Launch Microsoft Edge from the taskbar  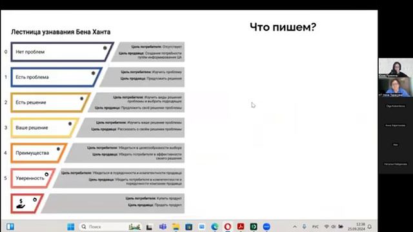215,226
